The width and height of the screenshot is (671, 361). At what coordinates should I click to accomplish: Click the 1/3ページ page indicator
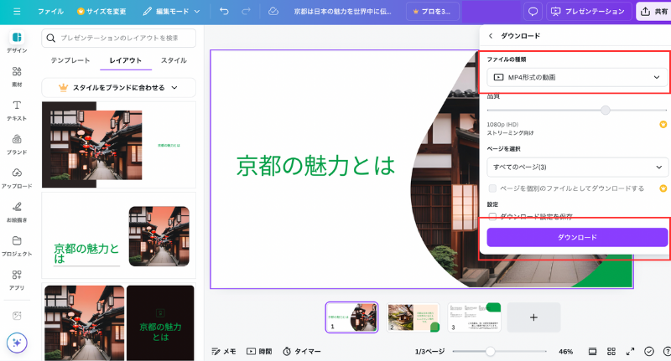click(429, 351)
